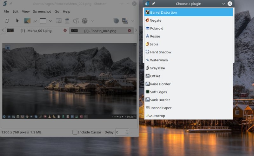Switch to the Tooltip_002.png tab
This screenshot has width=254, height=156.
(x=100, y=31)
